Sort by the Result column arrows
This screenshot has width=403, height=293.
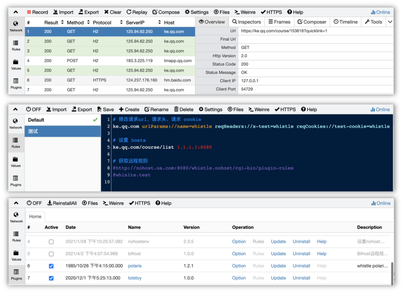pos(62,22)
